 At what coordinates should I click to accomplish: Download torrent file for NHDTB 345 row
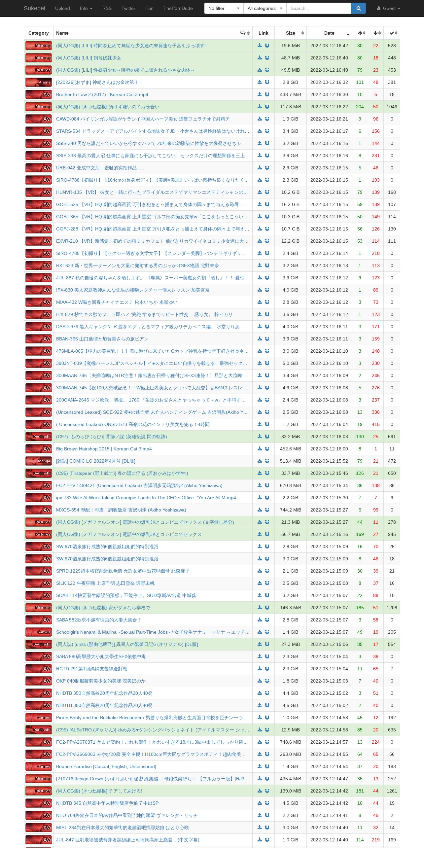point(260,803)
